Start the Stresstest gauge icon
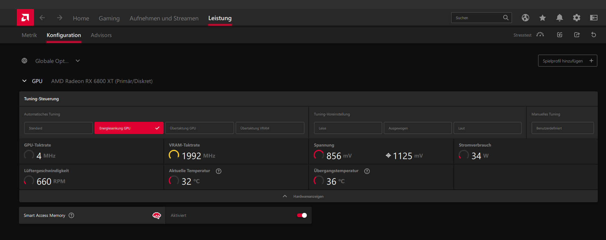The height and width of the screenshot is (240, 606). [x=540, y=35]
